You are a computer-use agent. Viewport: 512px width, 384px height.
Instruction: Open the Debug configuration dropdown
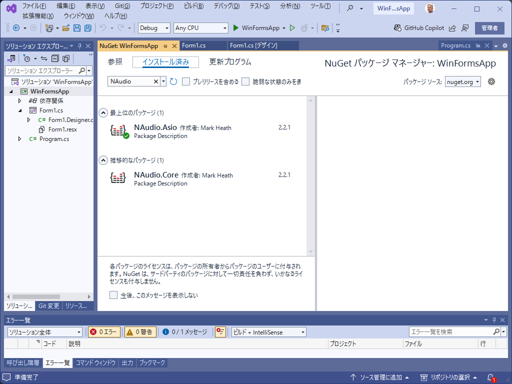154,28
